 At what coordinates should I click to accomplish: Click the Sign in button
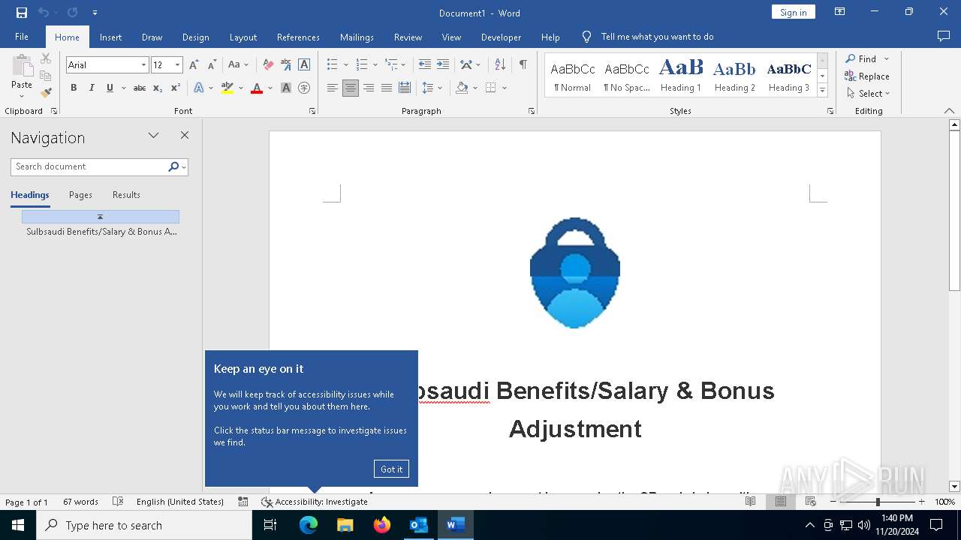click(793, 12)
